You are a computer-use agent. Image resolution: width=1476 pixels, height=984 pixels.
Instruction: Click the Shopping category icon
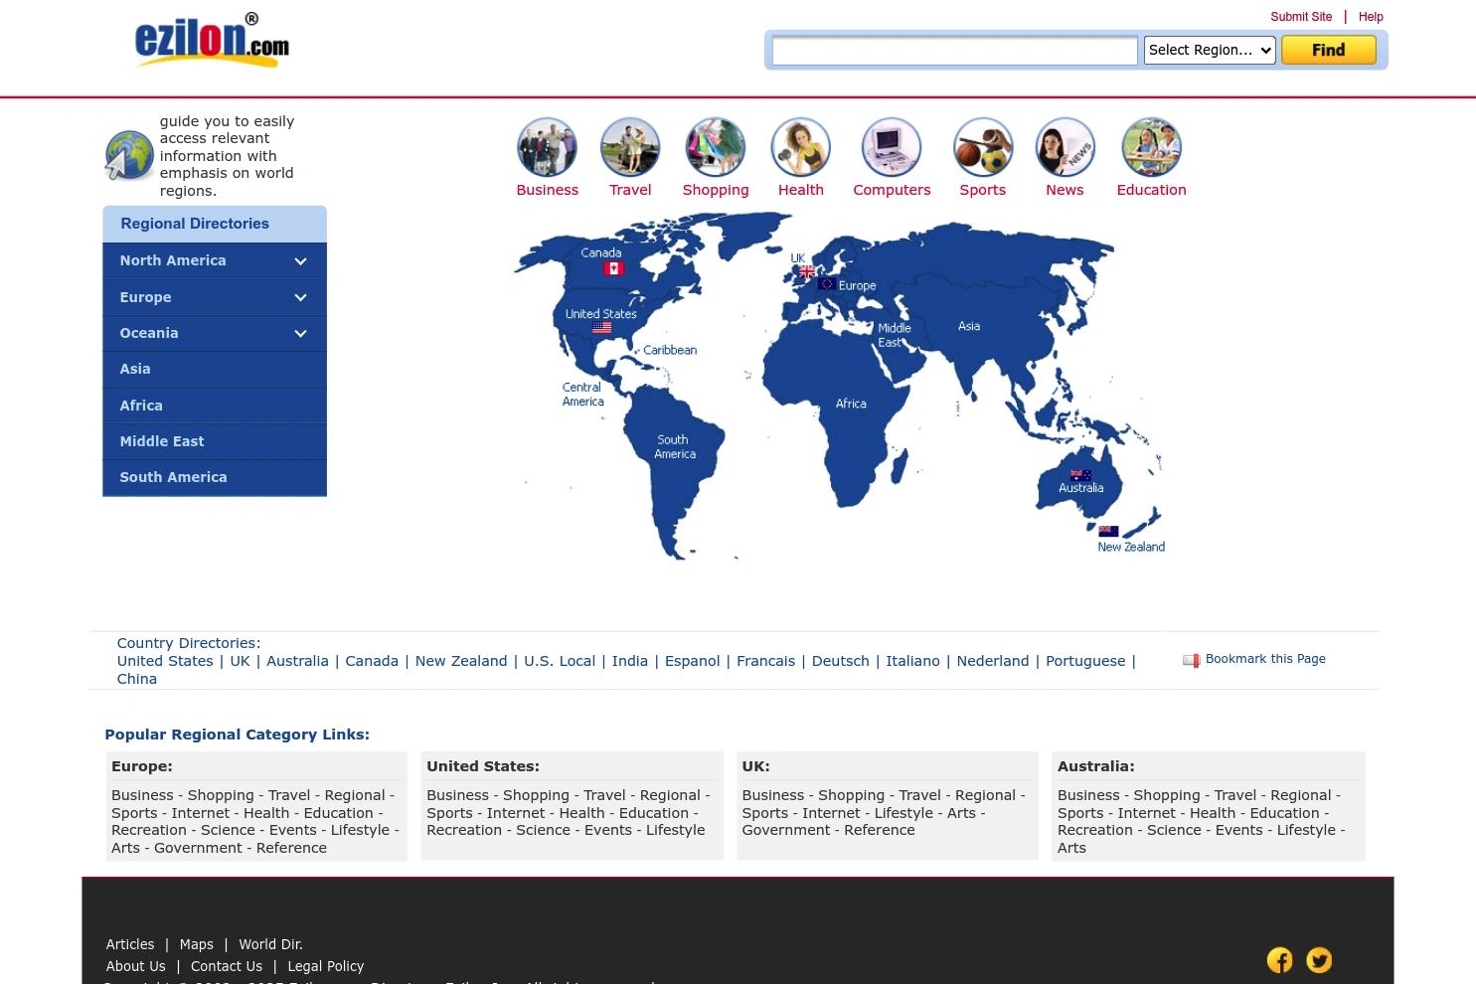(x=715, y=146)
